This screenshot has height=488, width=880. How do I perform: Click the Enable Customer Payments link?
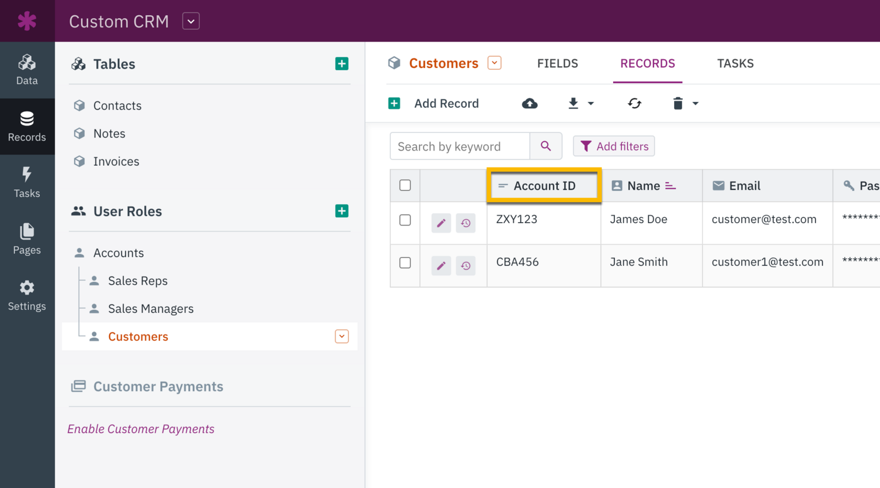(x=140, y=429)
